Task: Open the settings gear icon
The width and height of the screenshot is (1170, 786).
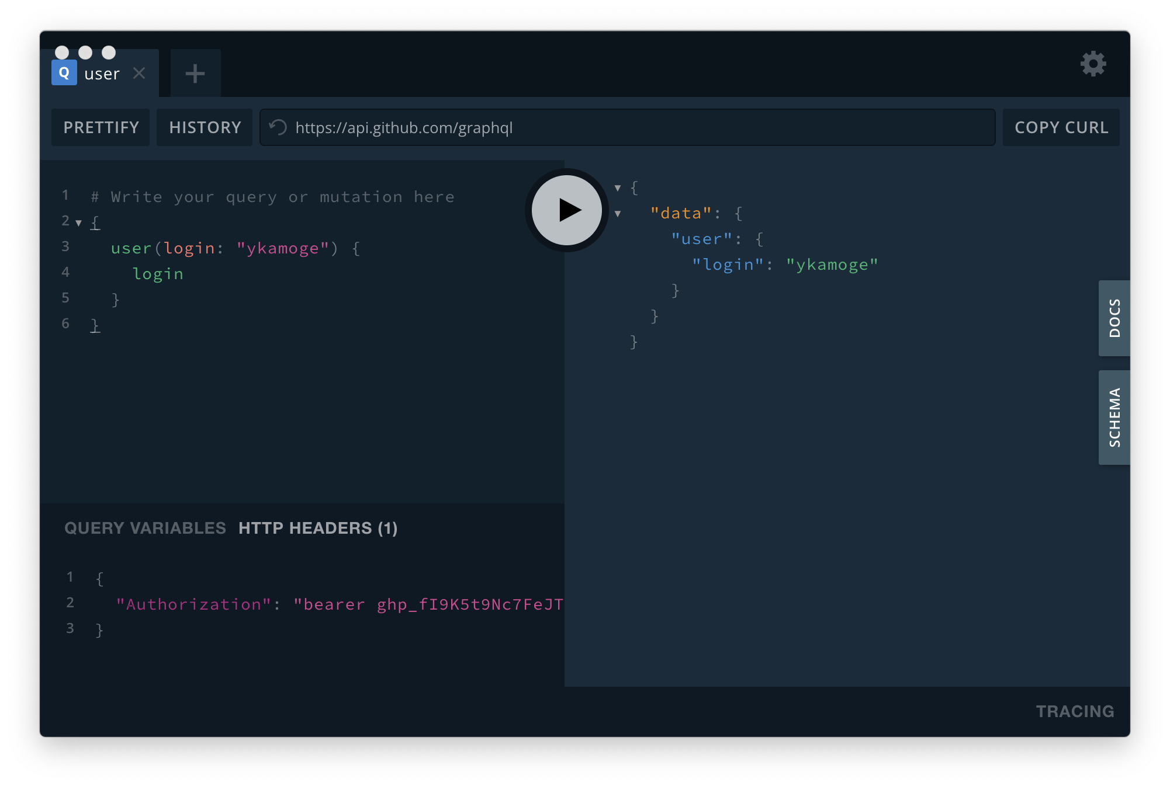Action: click(1093, 64)
